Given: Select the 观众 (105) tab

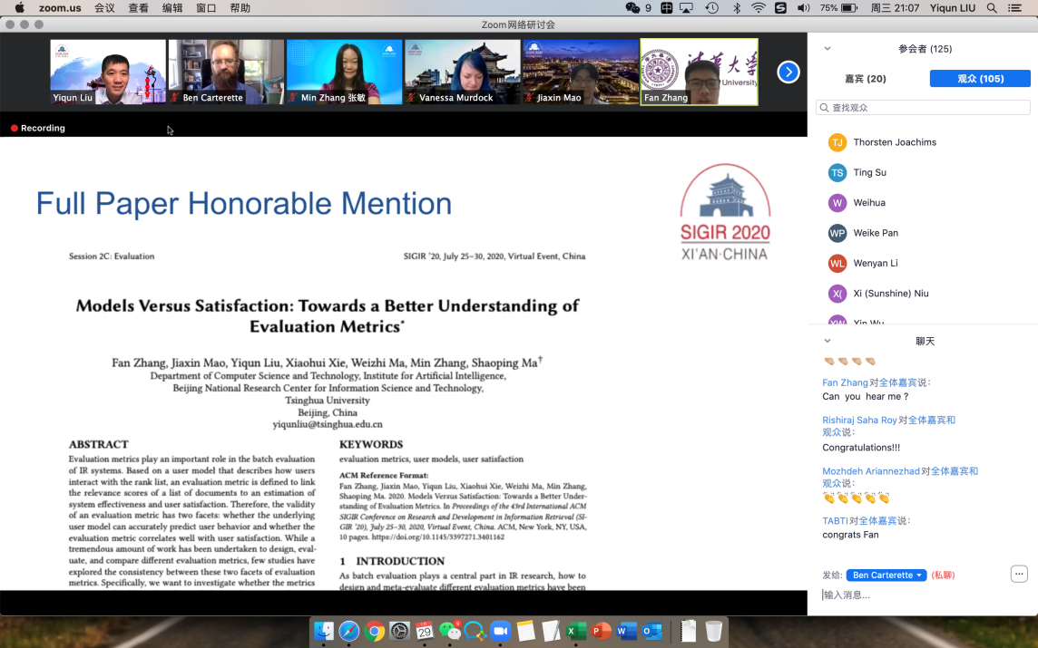Looking at the screenshot, I should [980, 79].
